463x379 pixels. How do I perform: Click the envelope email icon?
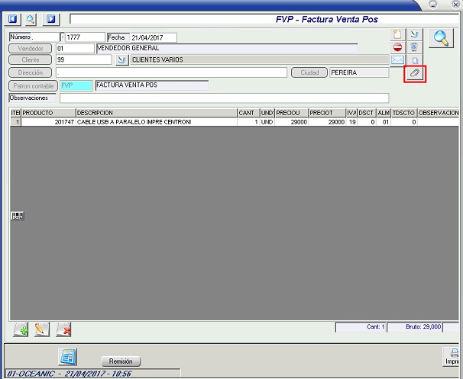397,59
